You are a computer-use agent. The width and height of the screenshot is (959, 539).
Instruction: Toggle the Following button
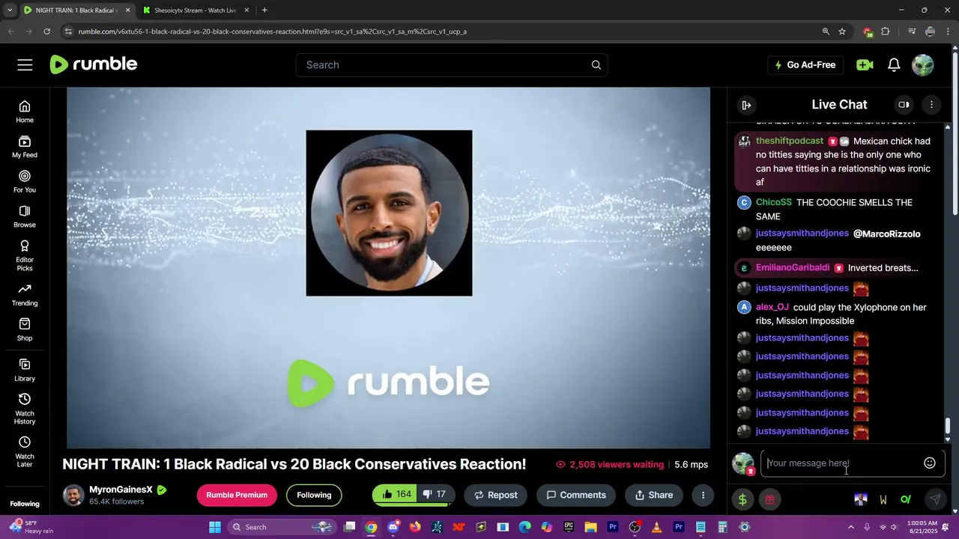(314, 495)
